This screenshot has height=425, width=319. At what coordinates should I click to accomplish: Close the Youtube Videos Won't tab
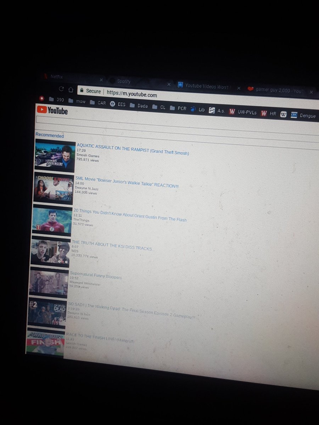pos(239,88)
